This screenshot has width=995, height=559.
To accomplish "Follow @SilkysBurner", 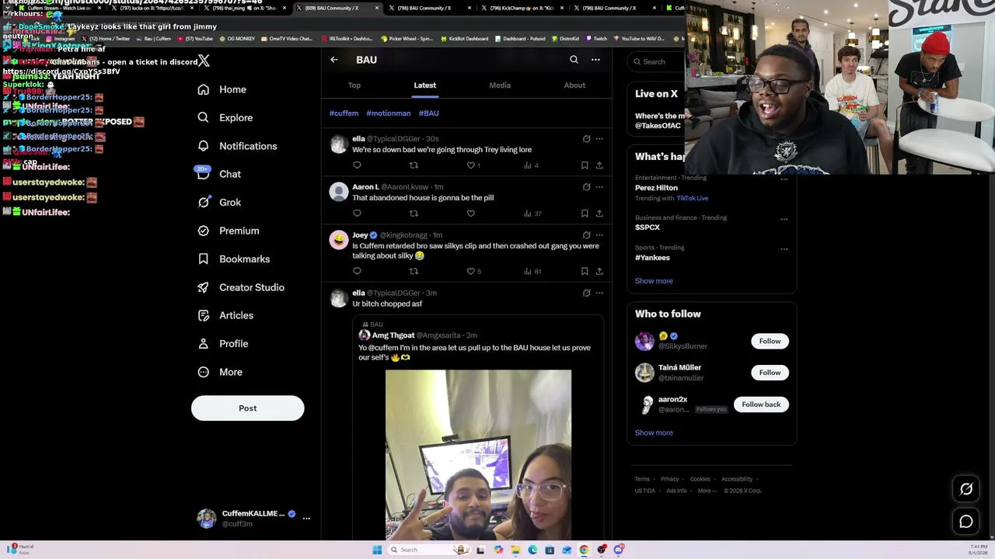I will (x=770, y=342).
